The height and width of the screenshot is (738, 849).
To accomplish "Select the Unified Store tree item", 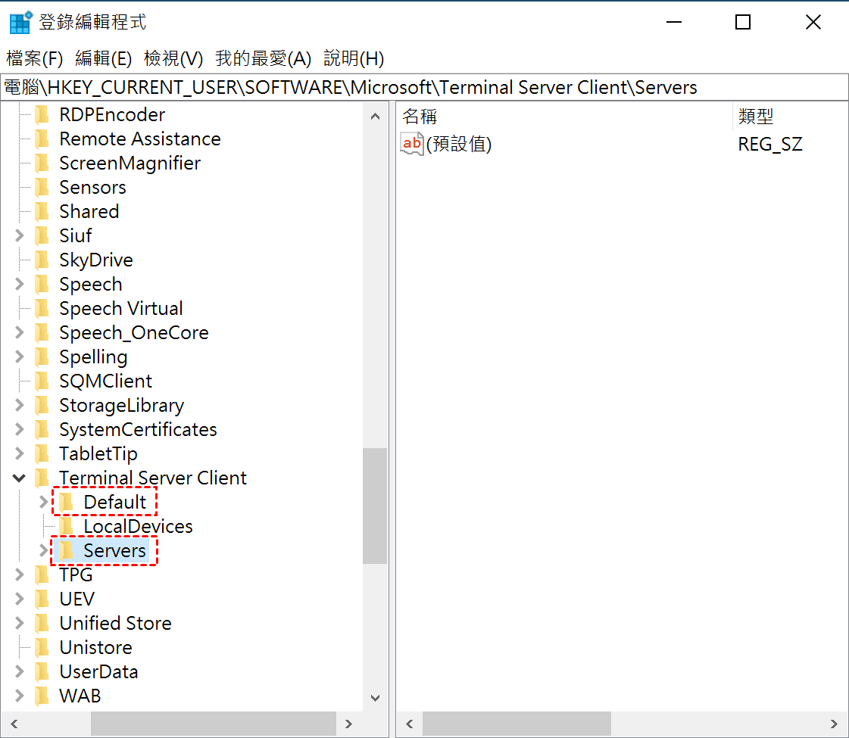I will click(x=115, y=623).
